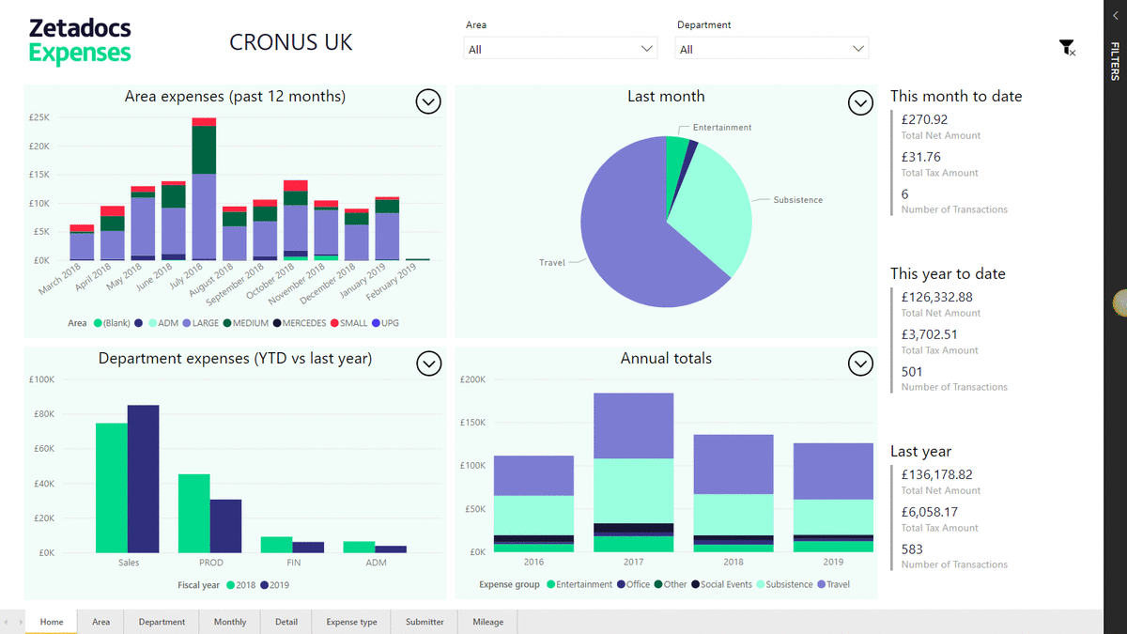Viewport: 1127px width, 634px height.
Task: Open the chevron menu on Last month pie chart
Action: 860,103
